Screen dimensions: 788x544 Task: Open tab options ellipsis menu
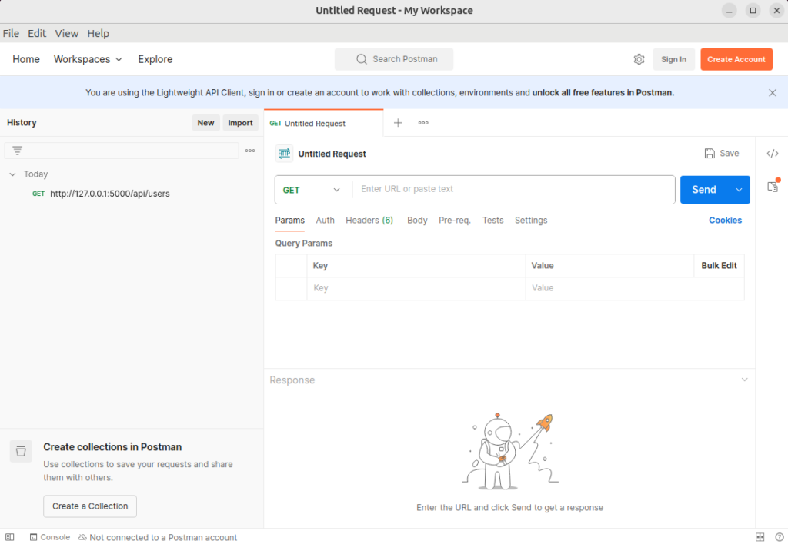pos(423,123)
